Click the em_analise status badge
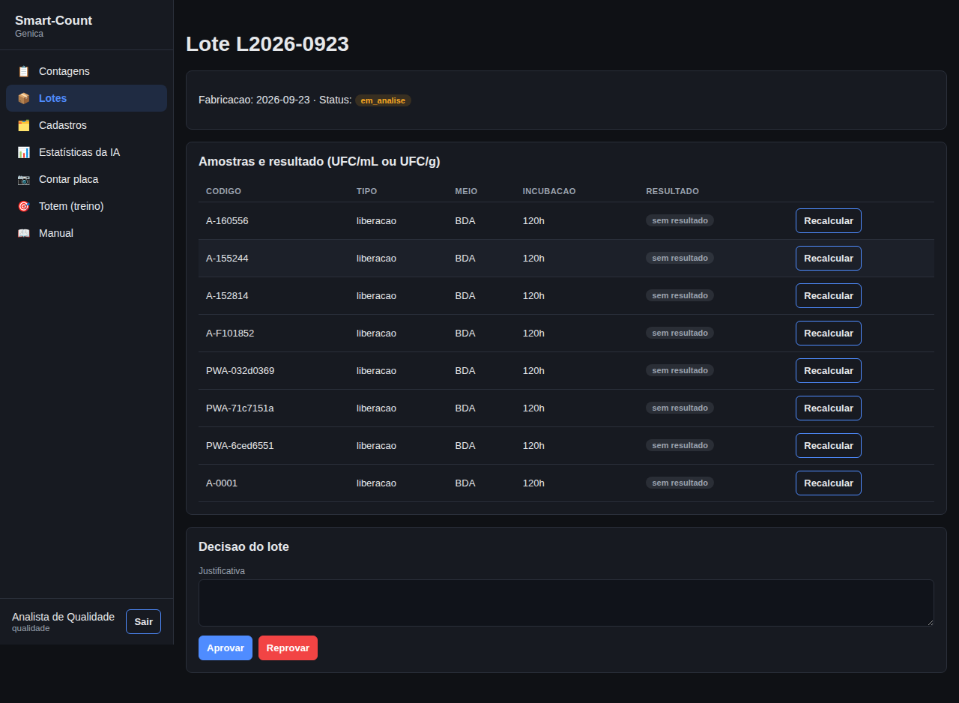The height and width of the screenshot is (703, 959). pyautogui.click(x=383, y=100)
